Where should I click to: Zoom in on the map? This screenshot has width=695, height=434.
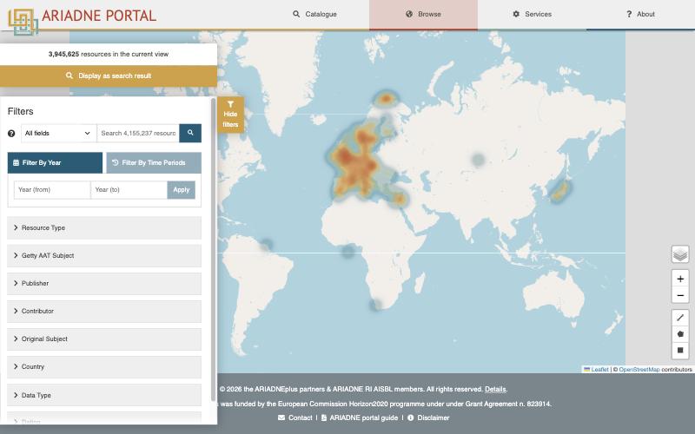(680, 279)
